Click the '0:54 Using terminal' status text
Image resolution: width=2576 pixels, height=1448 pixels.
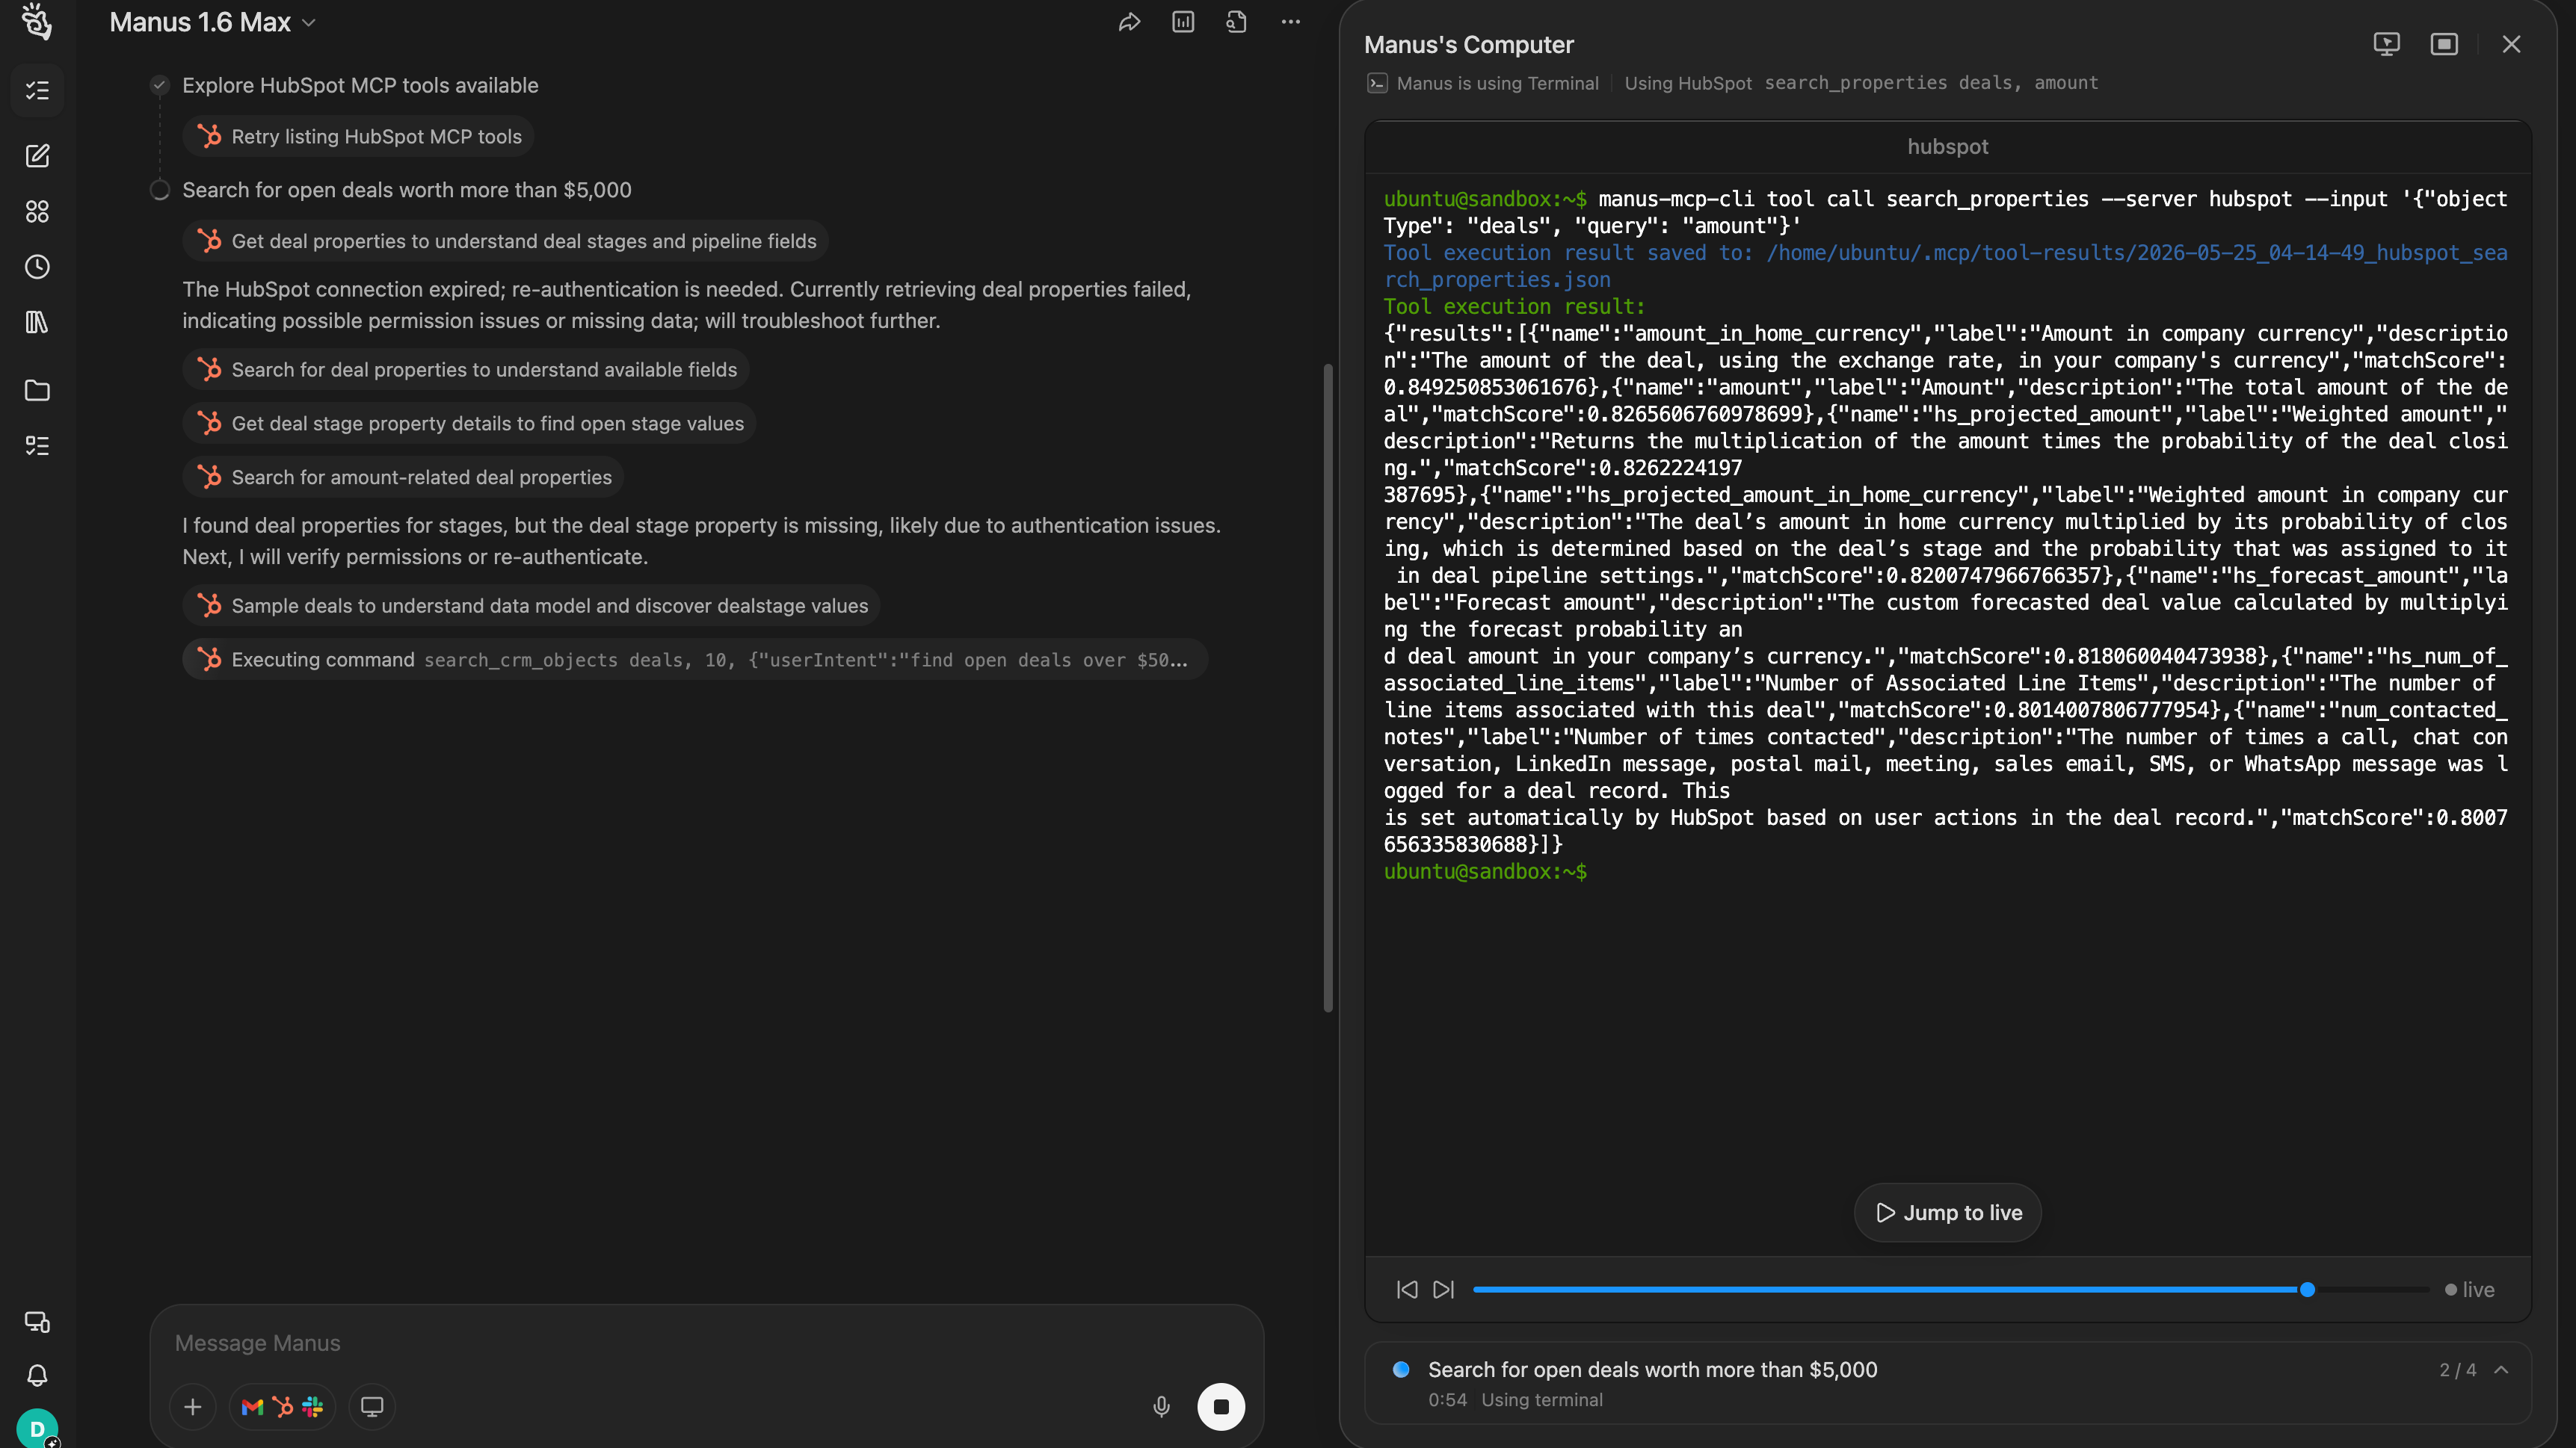(1515, 1400)
